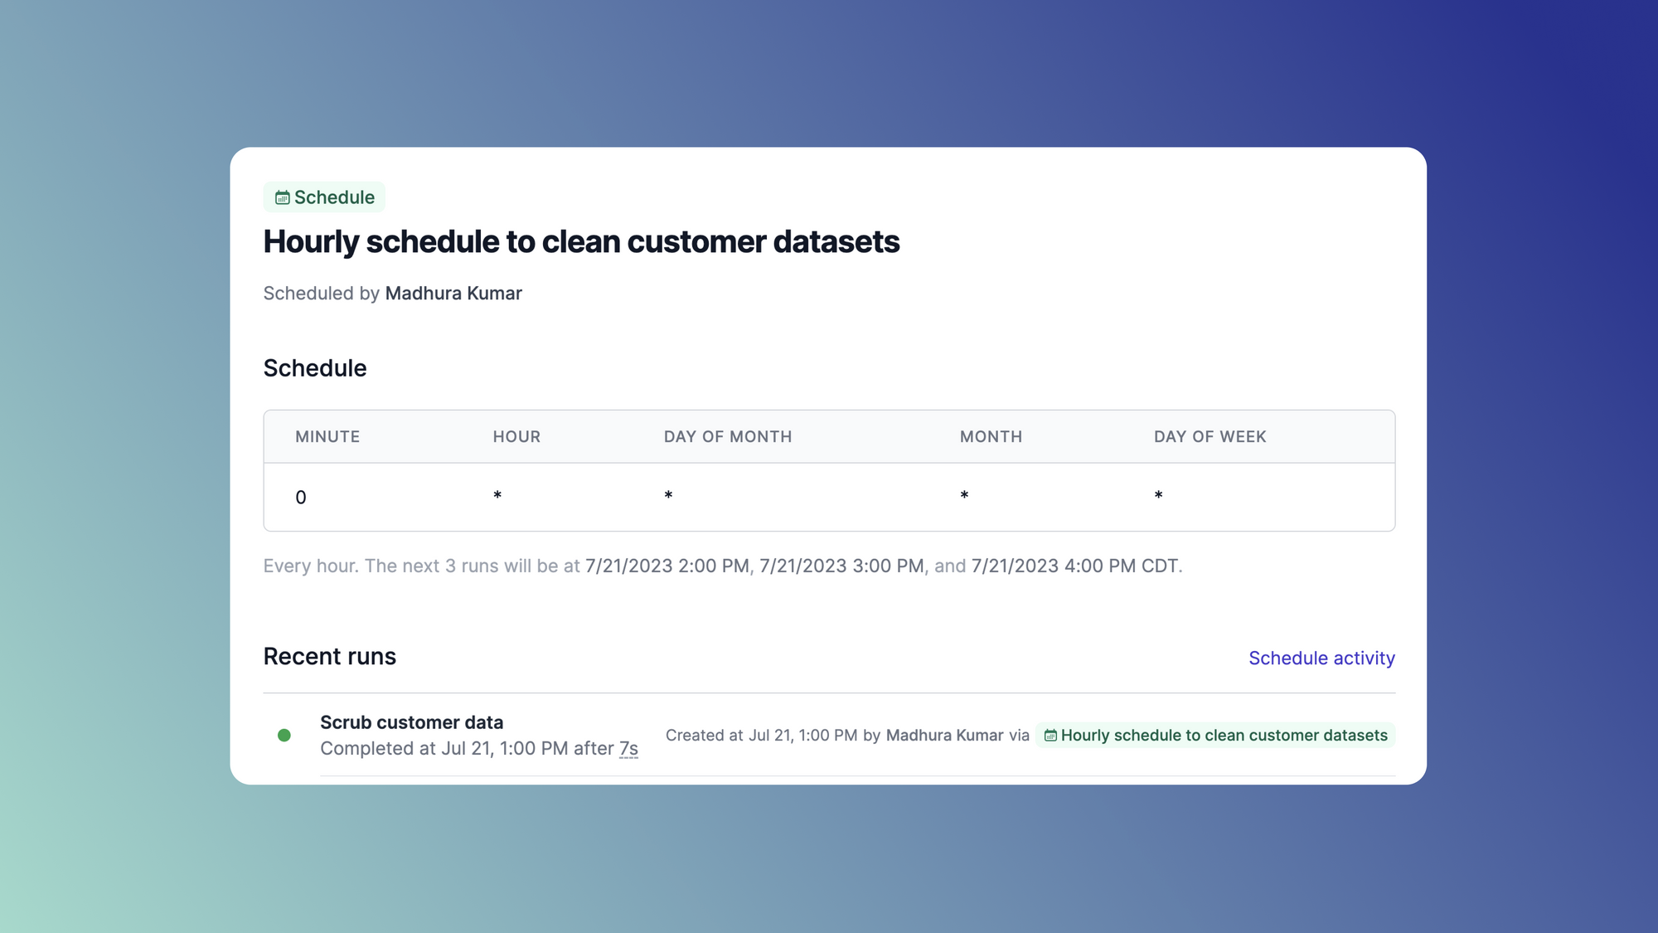Click the DAY OF WEEK column header
Viewport: 1658px width, 933px height.
tap(1210, 436)
